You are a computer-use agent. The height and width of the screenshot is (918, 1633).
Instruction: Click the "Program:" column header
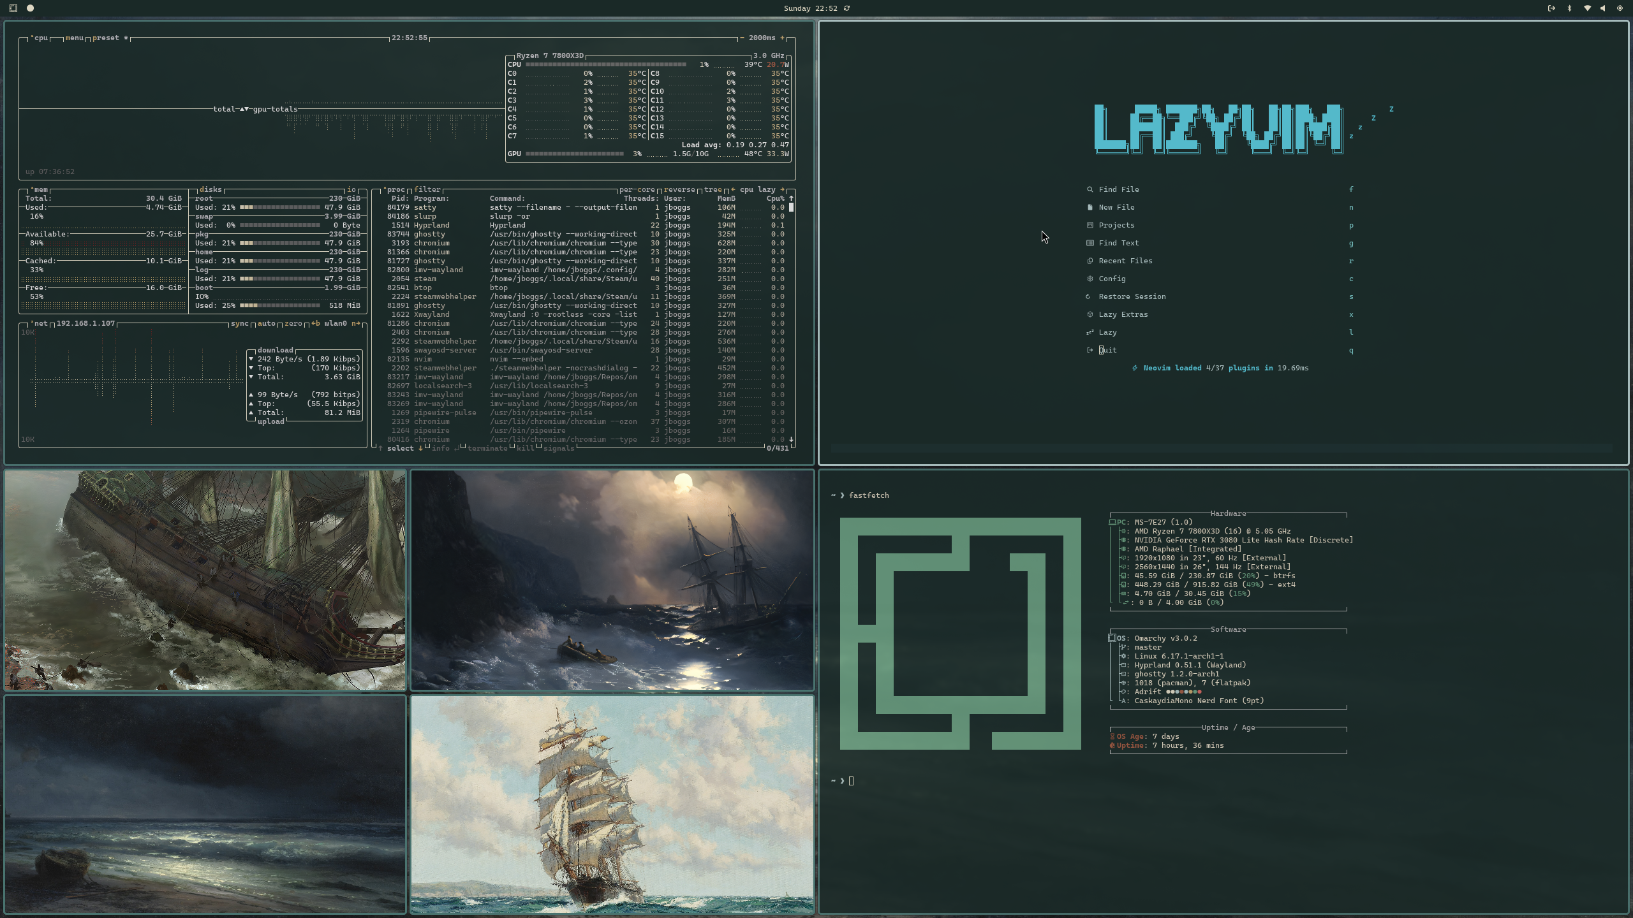(432, 198)
